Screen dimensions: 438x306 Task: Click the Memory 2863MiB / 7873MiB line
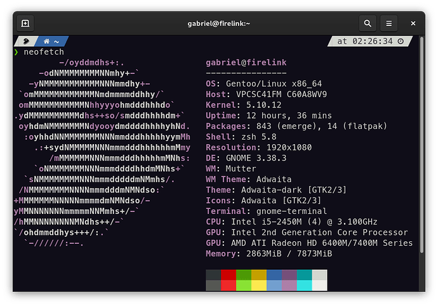point(269,253)
